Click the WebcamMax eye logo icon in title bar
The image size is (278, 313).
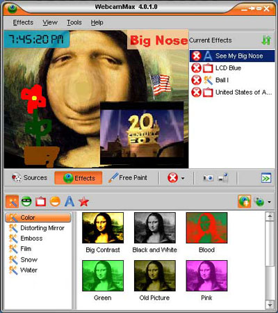click(x=13, y=8)
